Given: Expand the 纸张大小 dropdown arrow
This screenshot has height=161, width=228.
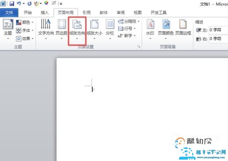Looking at the screenshot, I should point(94,38).
